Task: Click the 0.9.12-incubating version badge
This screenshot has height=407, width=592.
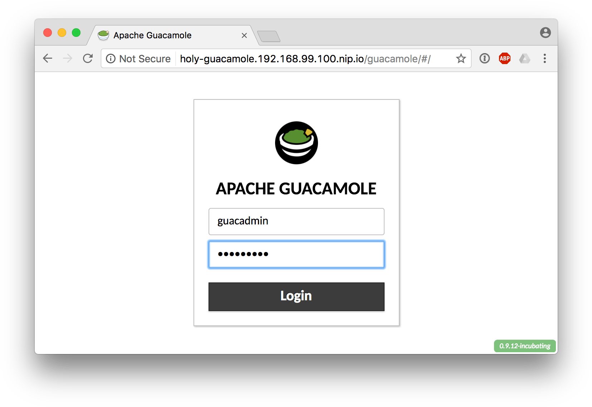Action: point(525,346)
